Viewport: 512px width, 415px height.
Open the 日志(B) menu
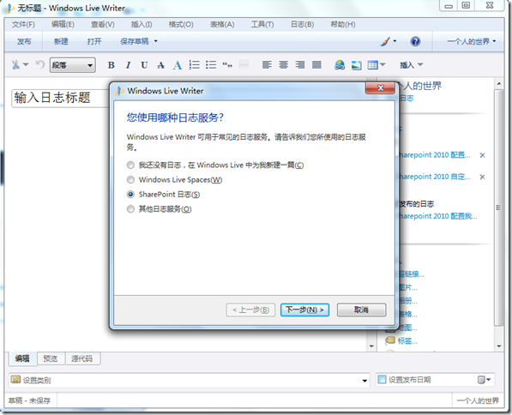303,25
